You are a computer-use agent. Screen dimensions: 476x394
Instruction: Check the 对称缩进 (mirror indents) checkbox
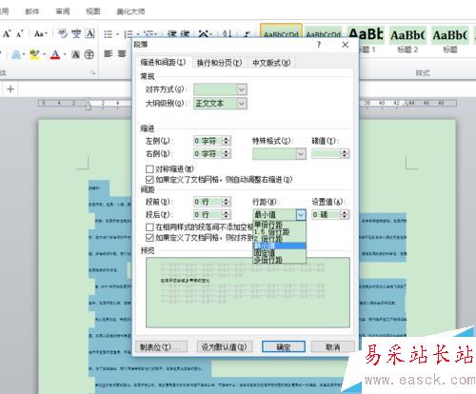[x=149, y=168]
